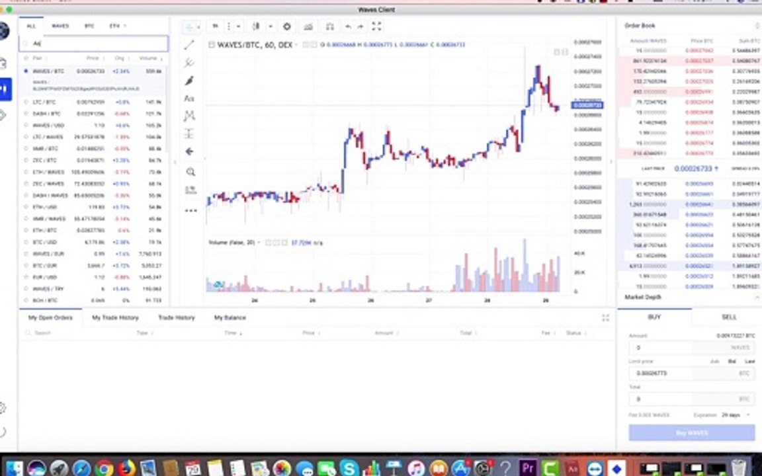Viewport: 762px width, 476px height.
Task: Open the candle style dropdown arrow
Action: tap(271, 26)
